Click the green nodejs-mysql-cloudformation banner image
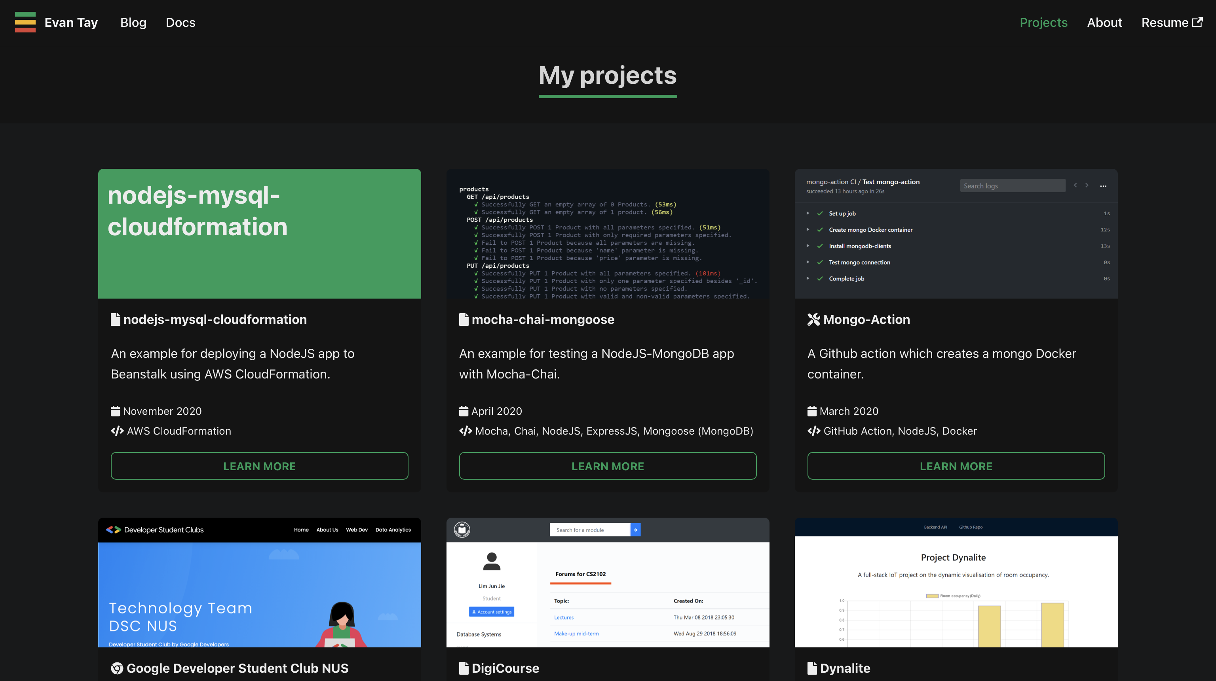Viewport: 1216px width, 681px height. click(x=259, y=233)
